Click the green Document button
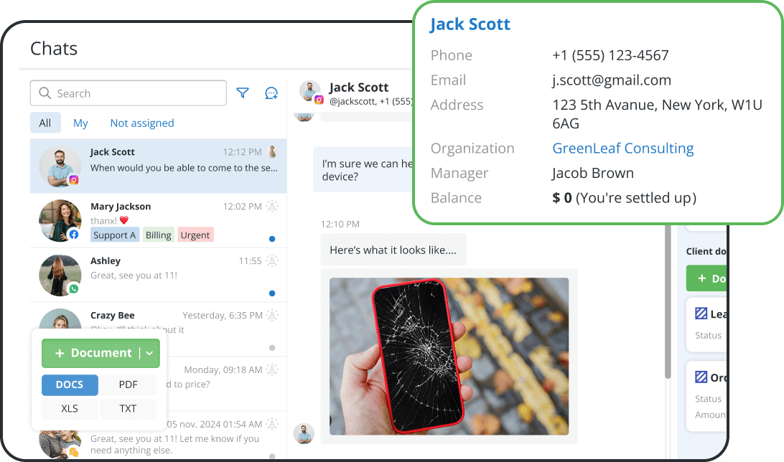784x462 pixels. pos(93,353)
